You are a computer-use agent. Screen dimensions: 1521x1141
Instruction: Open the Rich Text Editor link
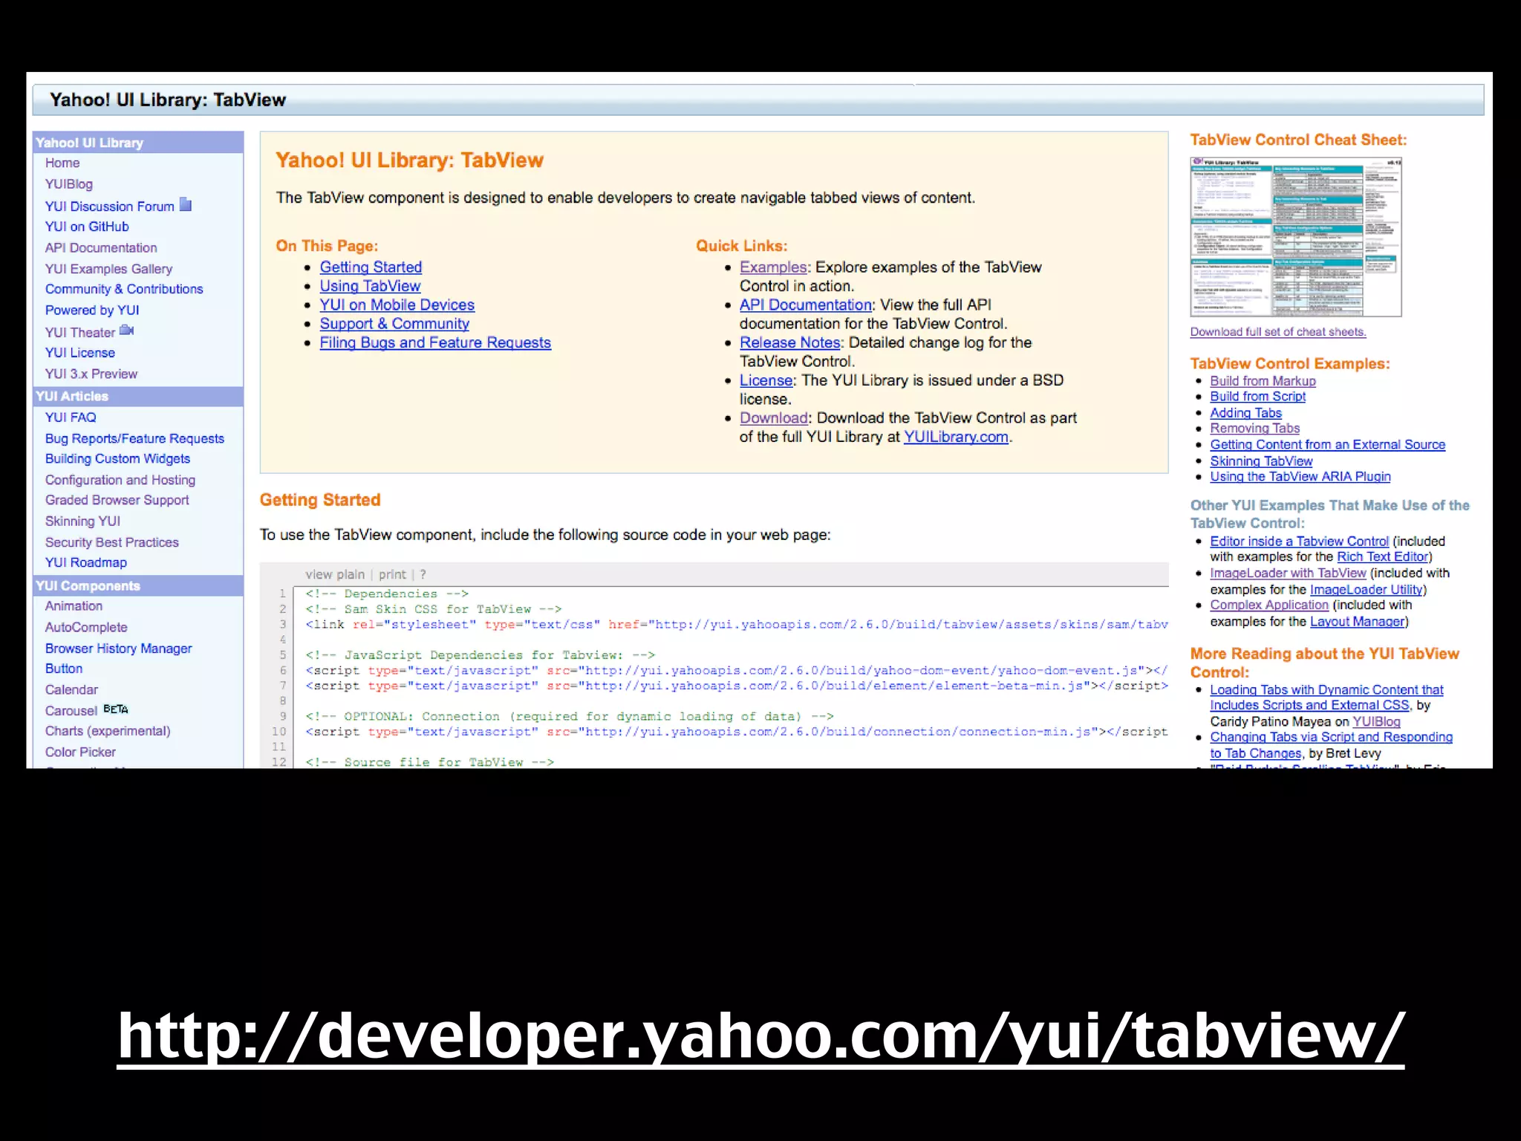1382,557
